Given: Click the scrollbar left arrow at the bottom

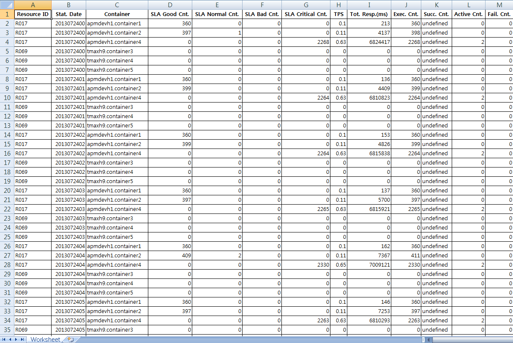Looking at the screenshot, I should [429, 340].
